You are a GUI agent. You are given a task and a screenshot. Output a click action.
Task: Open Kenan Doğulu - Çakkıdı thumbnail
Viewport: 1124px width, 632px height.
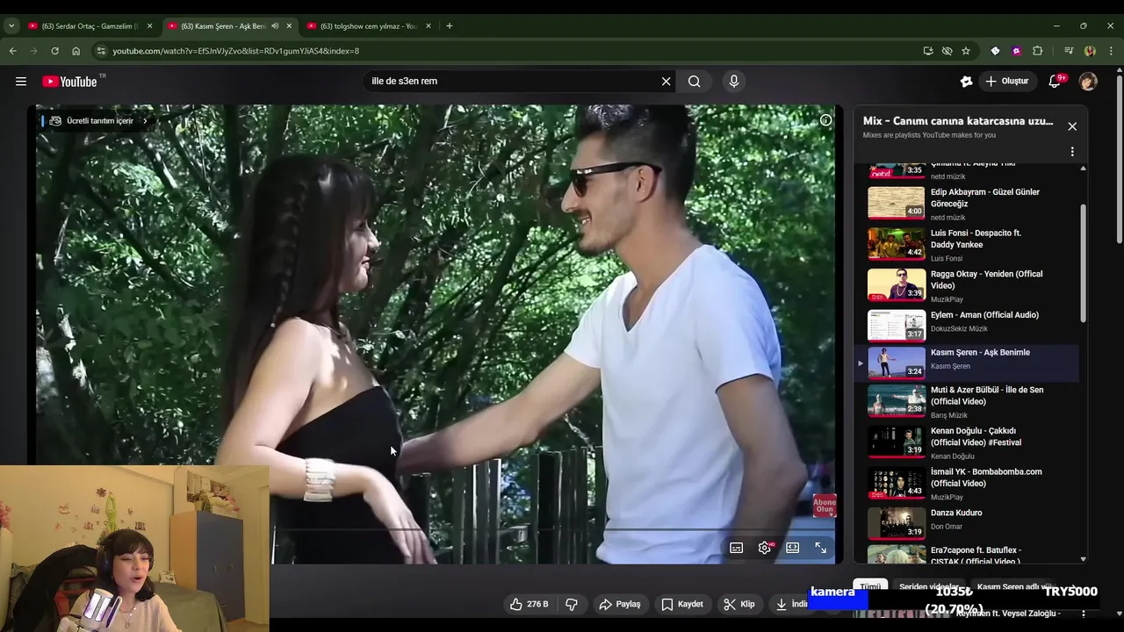point(897,442)
